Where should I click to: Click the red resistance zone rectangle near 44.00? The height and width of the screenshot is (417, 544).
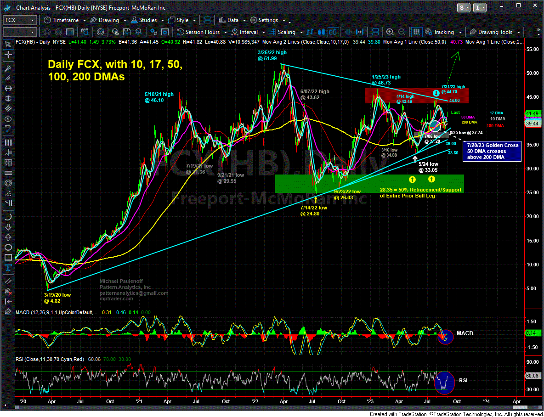416,96
